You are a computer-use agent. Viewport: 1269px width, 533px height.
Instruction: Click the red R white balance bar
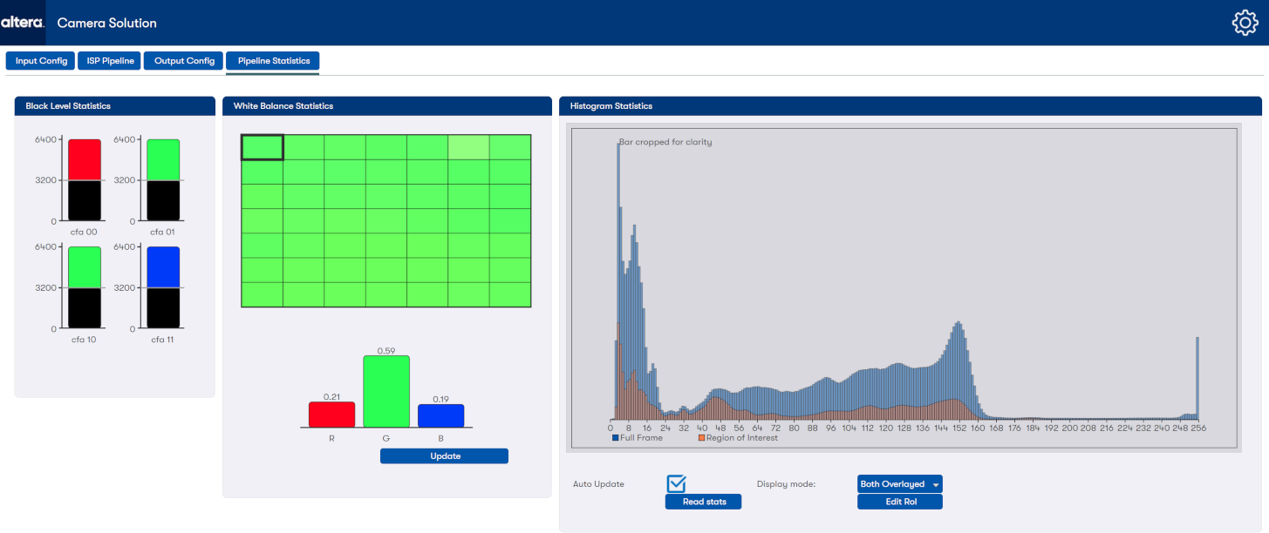tap(331, 415)
